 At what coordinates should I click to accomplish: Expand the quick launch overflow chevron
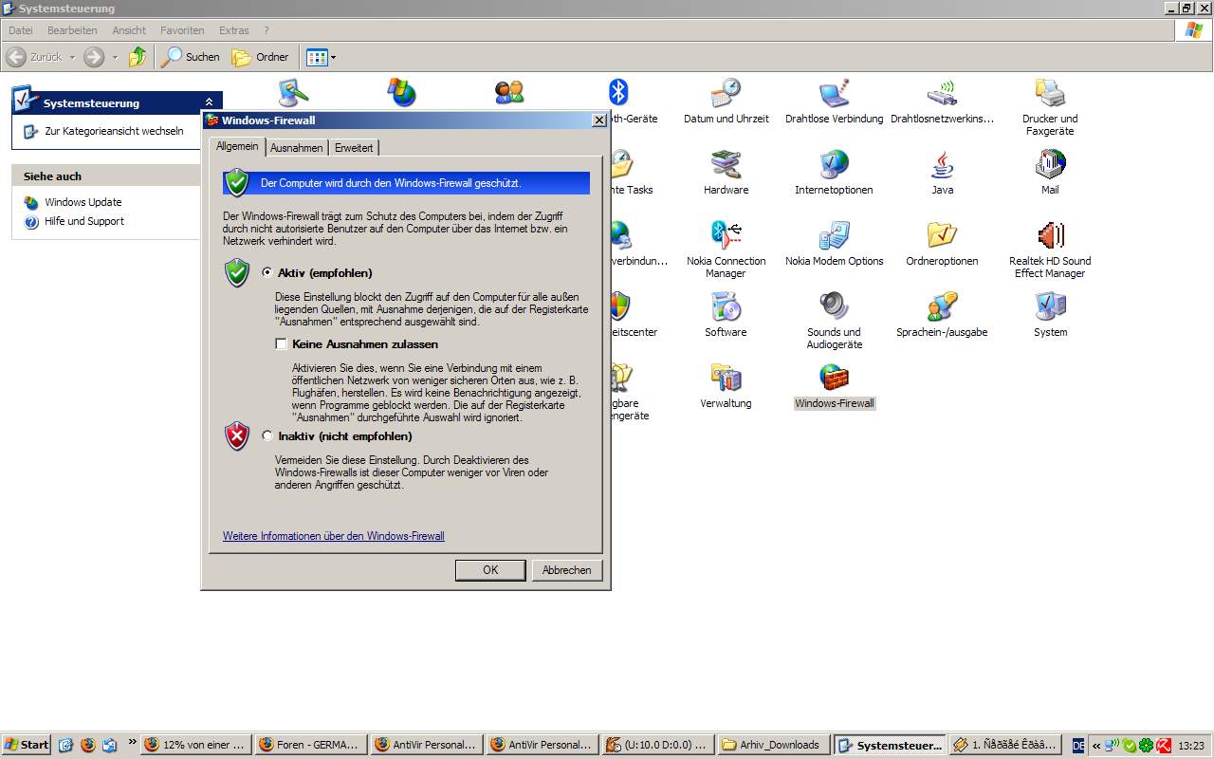[133, 742]
